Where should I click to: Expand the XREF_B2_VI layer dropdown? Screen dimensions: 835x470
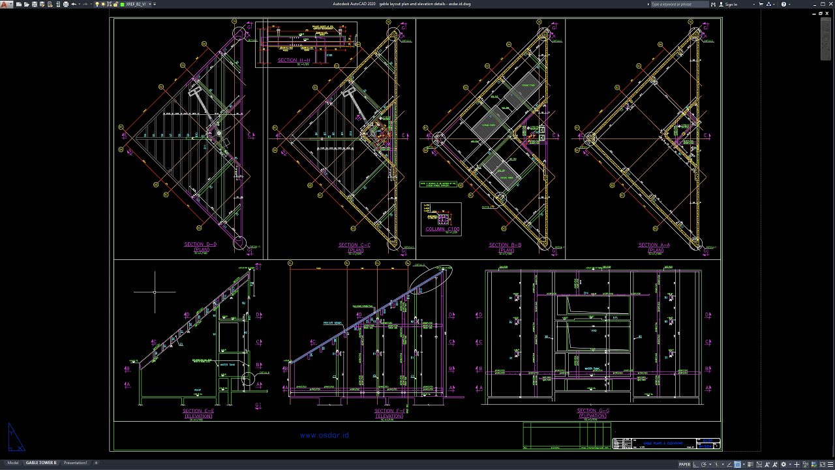(x=149, y=4)
